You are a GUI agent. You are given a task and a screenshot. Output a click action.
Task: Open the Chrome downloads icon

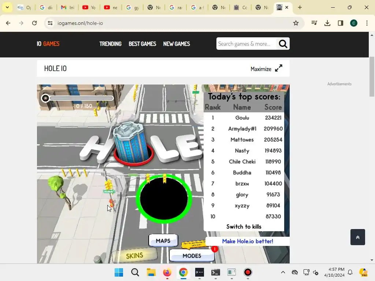point(327,23)
